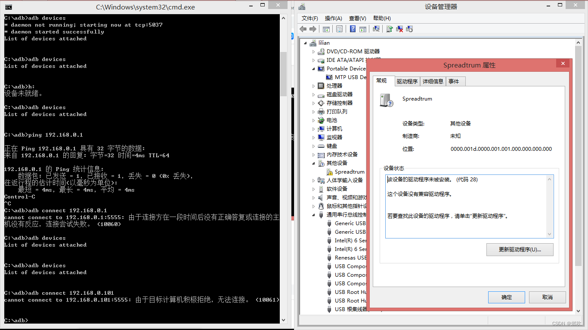Select the Spreadtrum warning icon in device tree
Screen dimensions: 588x330
point(329,172)
